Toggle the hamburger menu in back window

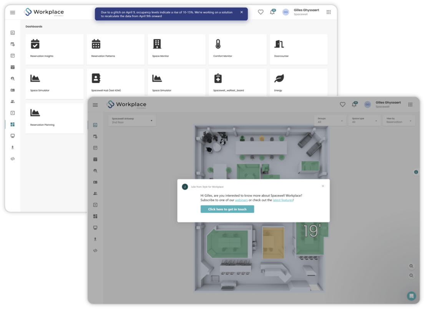(x=12, y=12)
